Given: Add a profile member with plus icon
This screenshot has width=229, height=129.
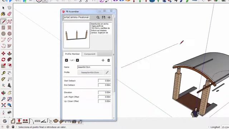Looking at the screenshot, I should 103,60.
